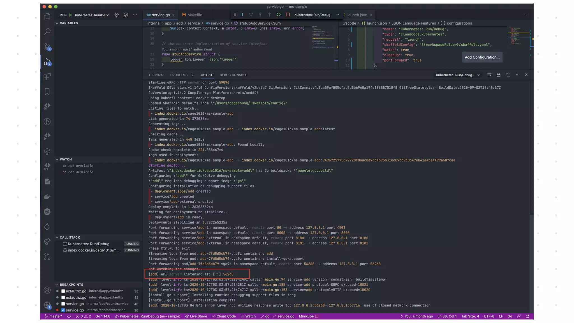Click the restart debugging icon

pos(278,15)
